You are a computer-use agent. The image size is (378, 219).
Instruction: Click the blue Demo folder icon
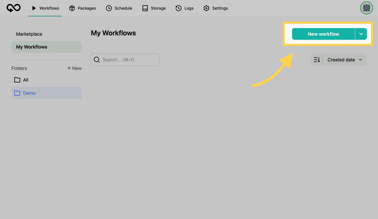click(x=17, y=93)
